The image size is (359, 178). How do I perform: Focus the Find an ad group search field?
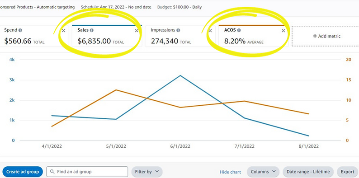click(x=87, y=172)
